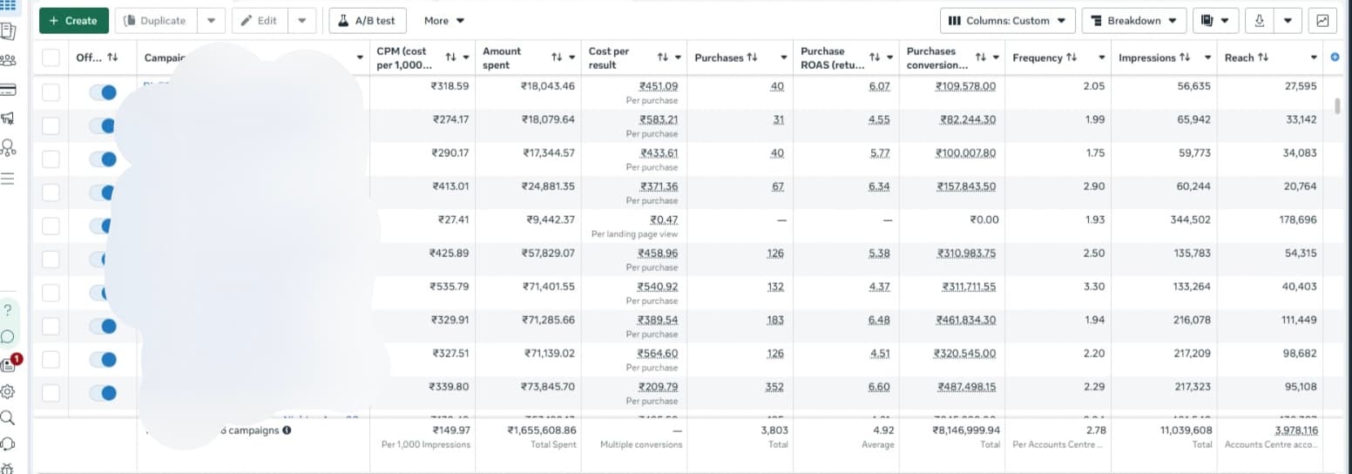Click the export download icon
The height and width of the screenshot is (474, 1352).
point(1259,20)
